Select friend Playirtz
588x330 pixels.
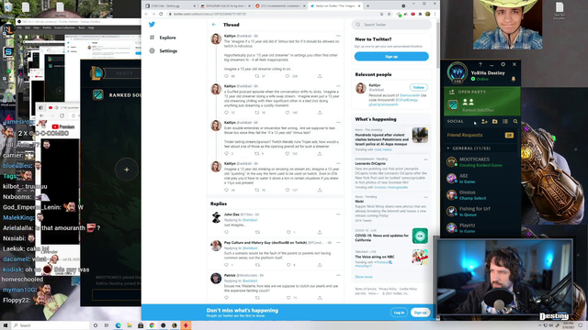coord(481,228)
